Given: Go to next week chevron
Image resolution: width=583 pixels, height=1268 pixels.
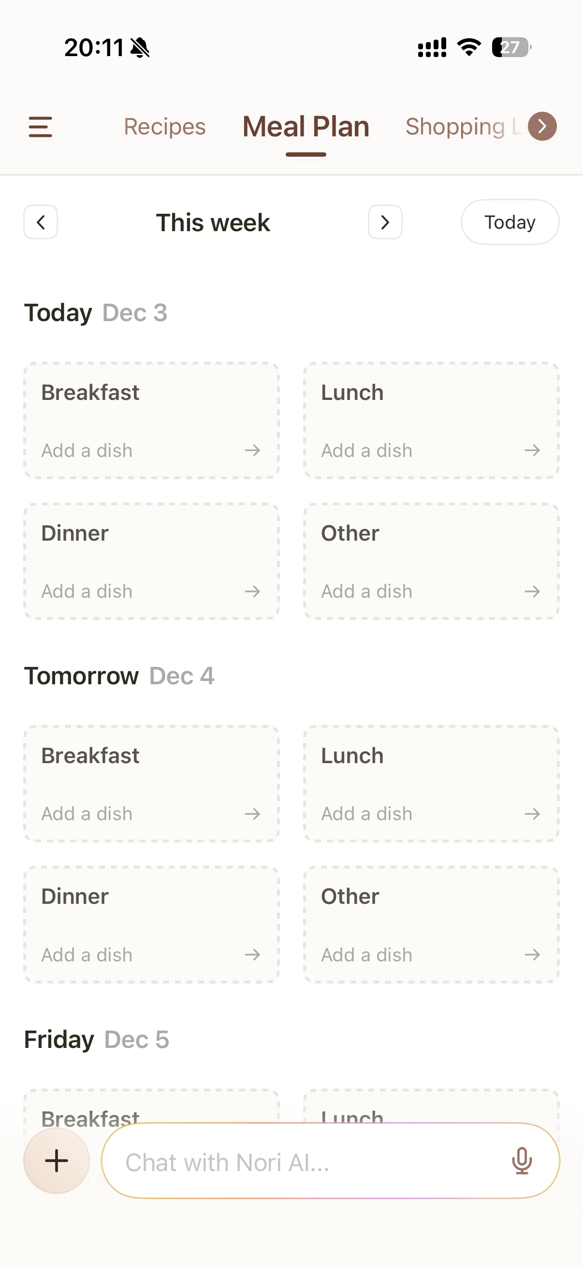Looking at the screenshot, I should 385,222.
